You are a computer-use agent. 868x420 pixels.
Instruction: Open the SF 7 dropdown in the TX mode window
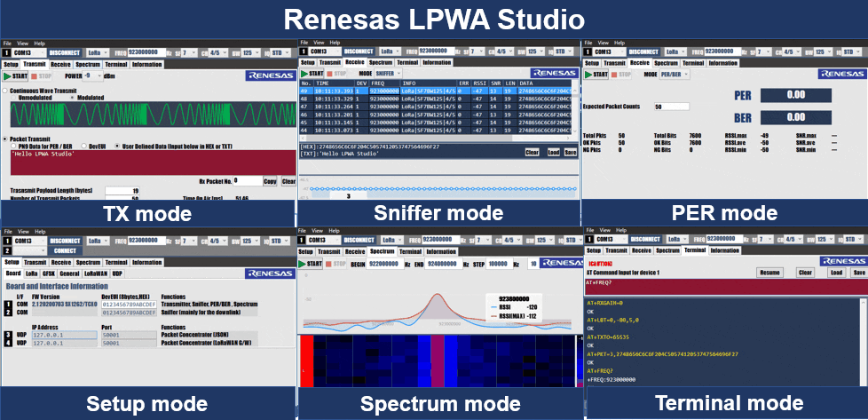coord(189,53)
